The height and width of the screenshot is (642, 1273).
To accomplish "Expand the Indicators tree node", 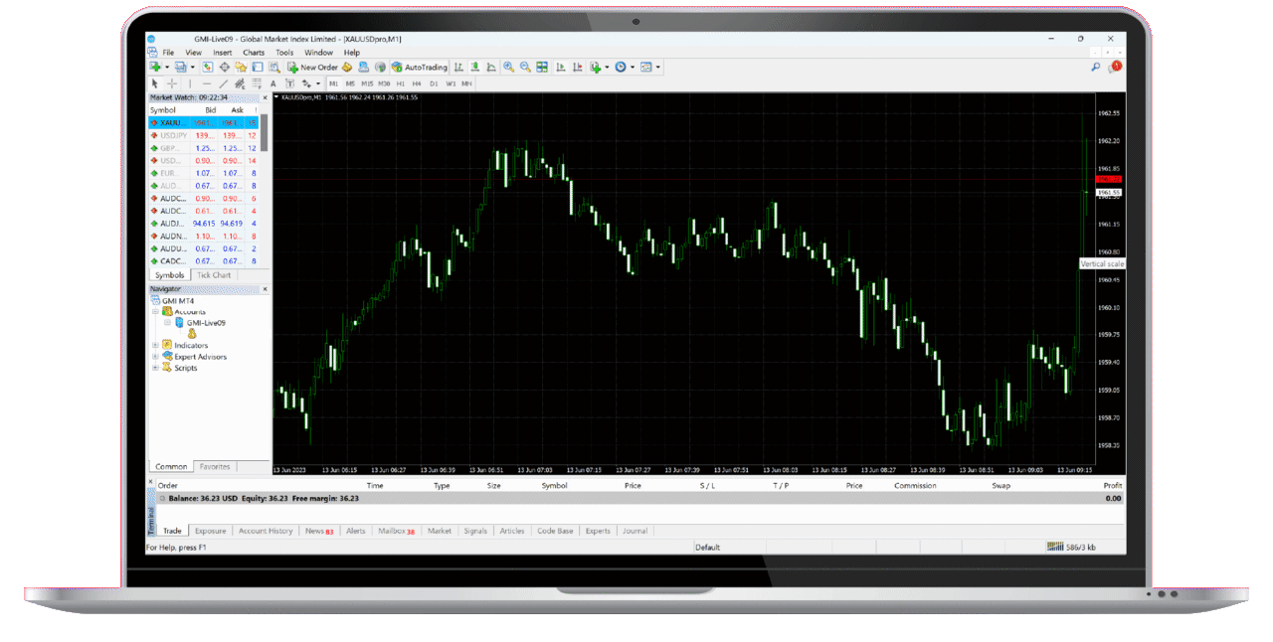I will 155,346.
